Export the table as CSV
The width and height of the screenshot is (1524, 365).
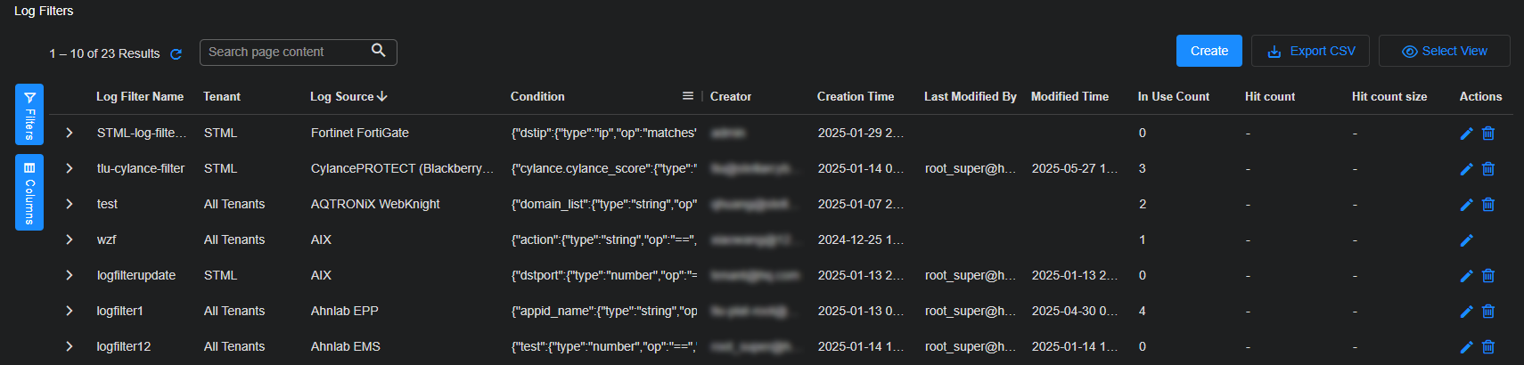tap(1310, 51)
